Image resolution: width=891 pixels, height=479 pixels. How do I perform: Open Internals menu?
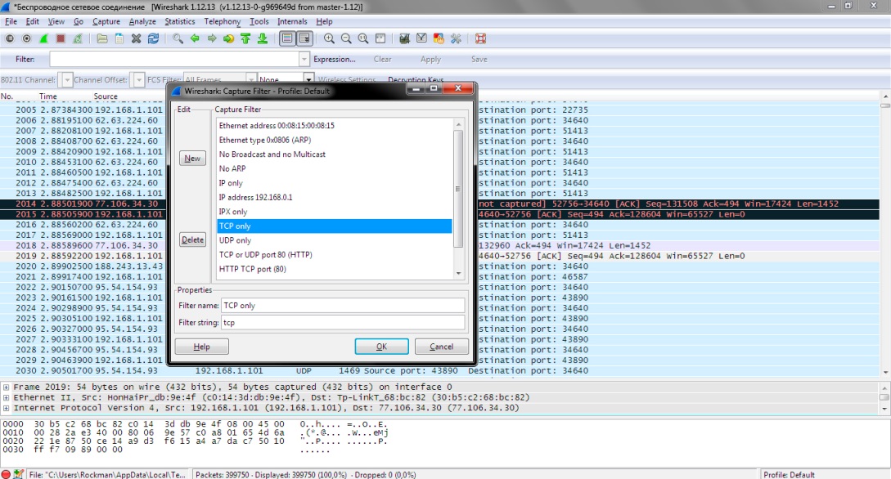pos(292,21)
